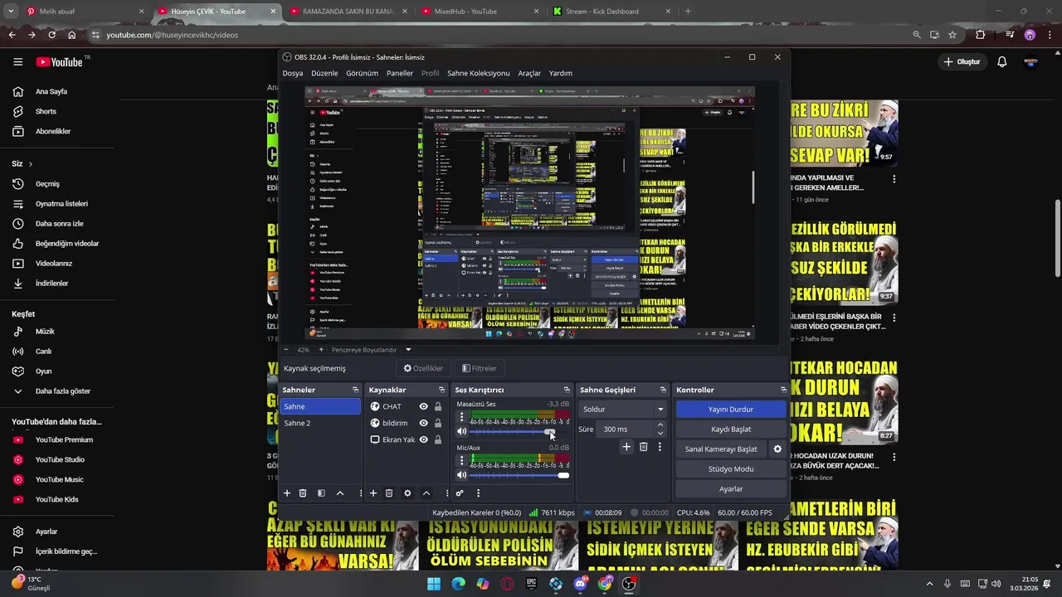Open YouTube hamburger guide menu

17,62
